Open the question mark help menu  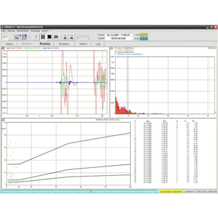51,31
